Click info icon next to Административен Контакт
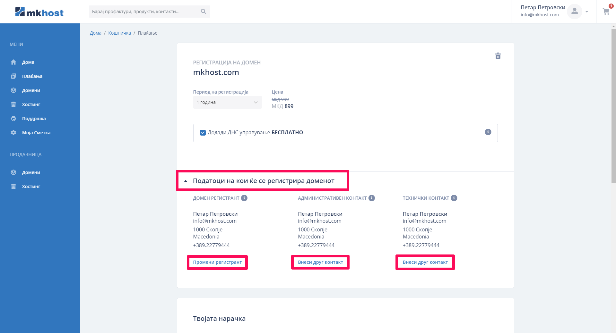 (372, 198)
